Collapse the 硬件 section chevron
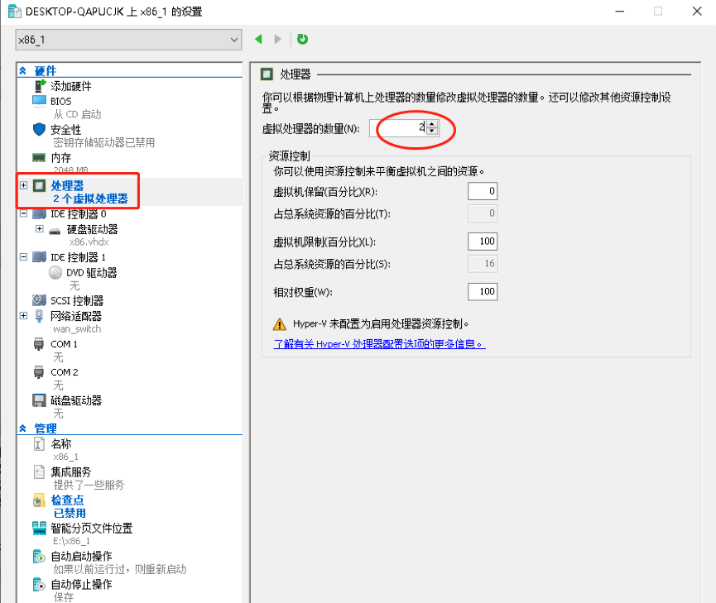This screenshot has height=603, width=716. click(23, 71)
